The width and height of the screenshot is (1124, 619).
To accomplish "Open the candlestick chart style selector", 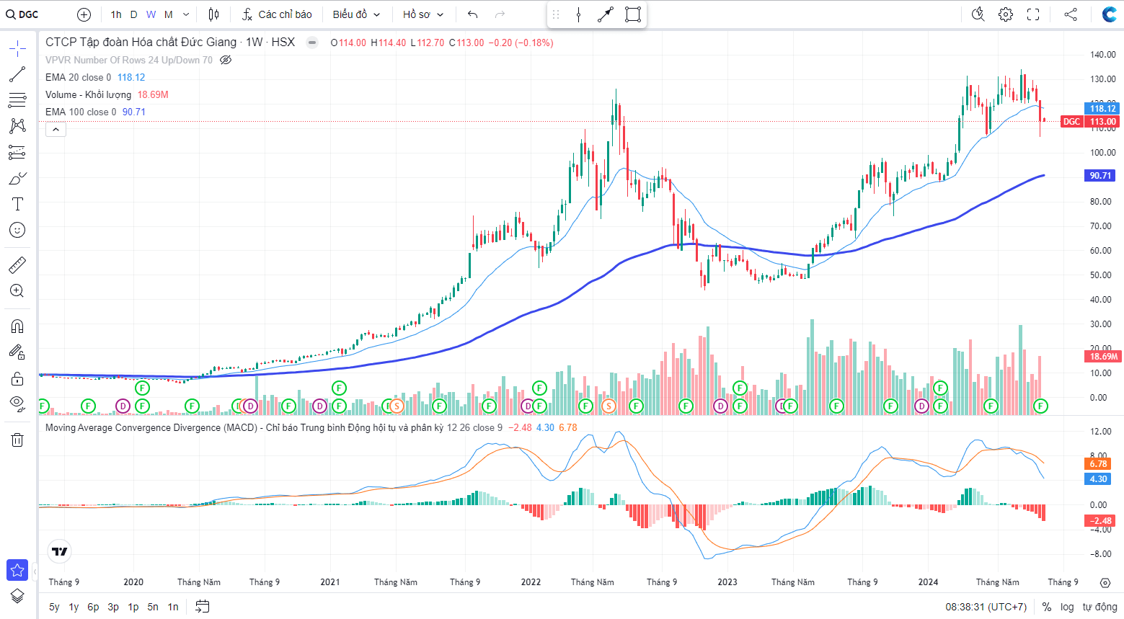I will pos(213,14).
